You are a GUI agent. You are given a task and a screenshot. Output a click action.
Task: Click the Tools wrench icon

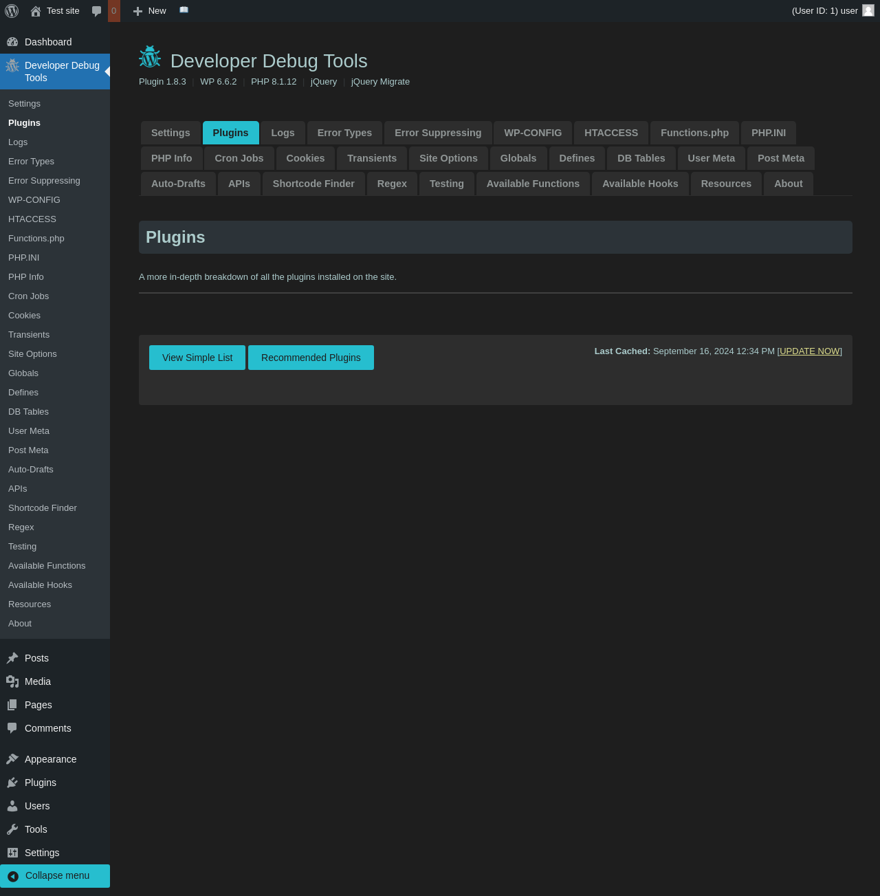coord(12,829)
